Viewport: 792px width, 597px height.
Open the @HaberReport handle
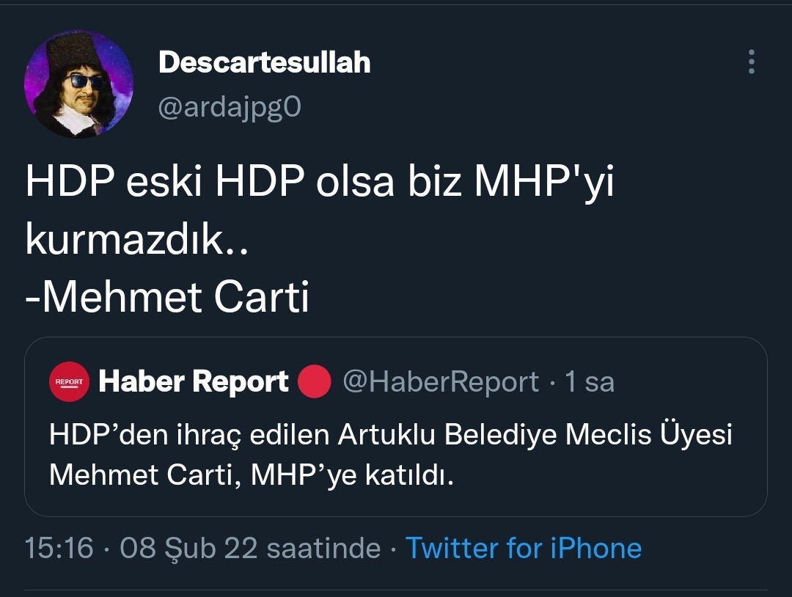pos(441,381)
